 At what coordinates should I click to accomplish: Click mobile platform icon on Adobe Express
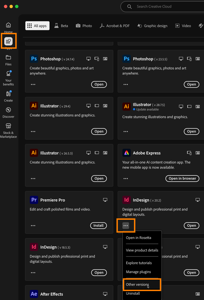(x=189, y=153)
